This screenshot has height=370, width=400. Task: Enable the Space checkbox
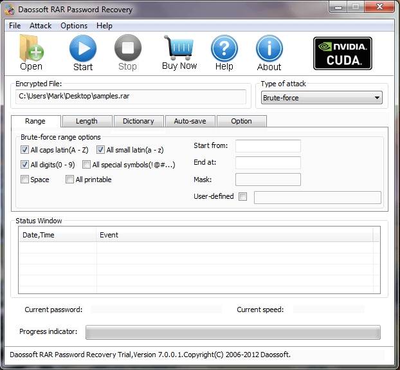coord(24,180)
